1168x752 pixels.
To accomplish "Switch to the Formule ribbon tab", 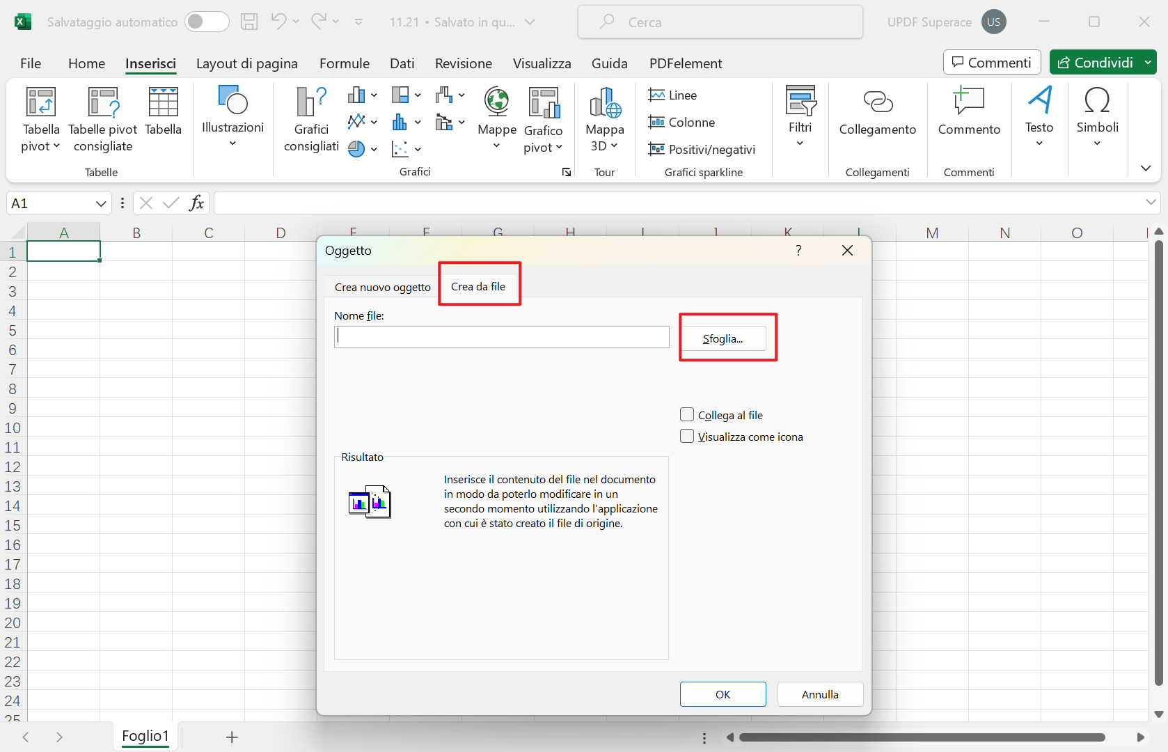I will pyautogui.click(x=345, y=63).
